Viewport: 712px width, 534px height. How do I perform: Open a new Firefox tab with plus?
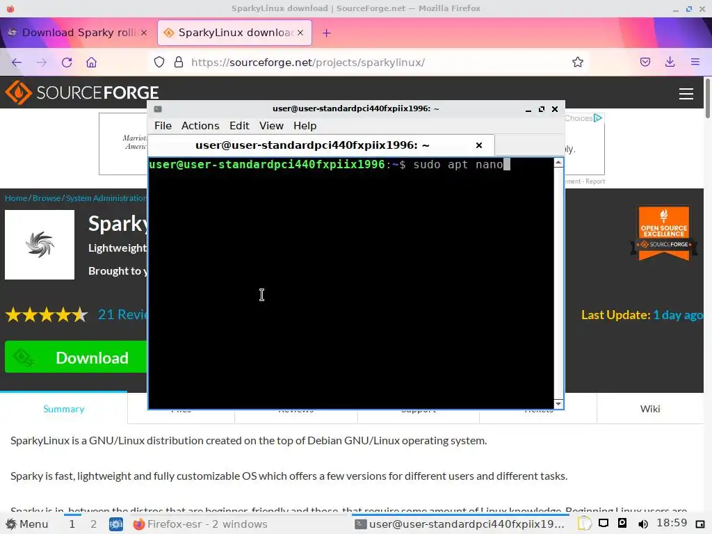tap(327, 33)
